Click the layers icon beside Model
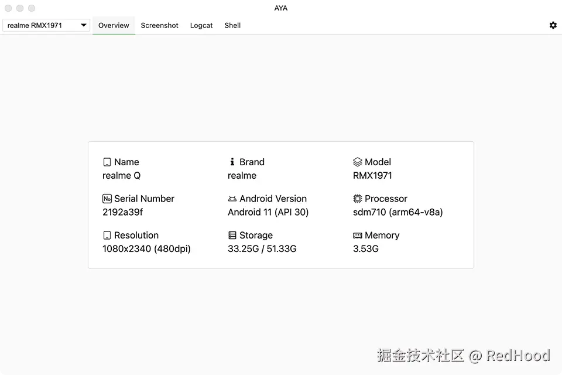The image size is (562, 375). click(x=357, y=162)
